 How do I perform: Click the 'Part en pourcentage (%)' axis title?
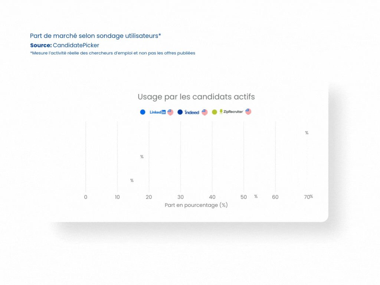coord(196,205)
